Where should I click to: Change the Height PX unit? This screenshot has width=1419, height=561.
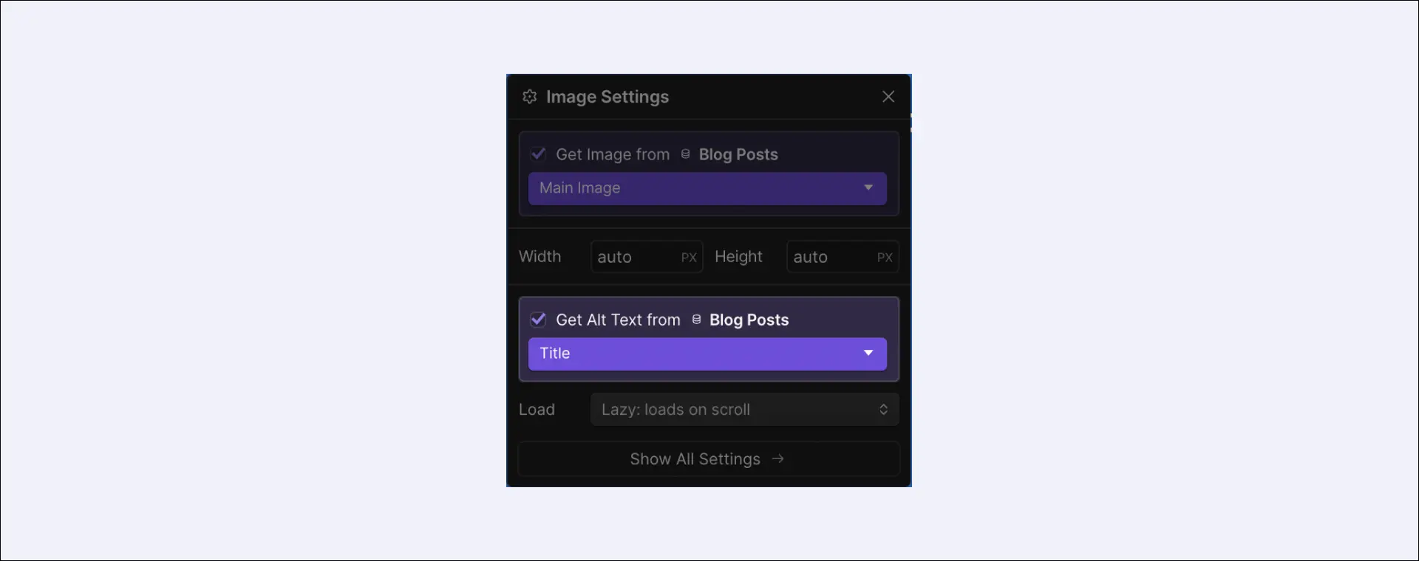tap(885, 258)
